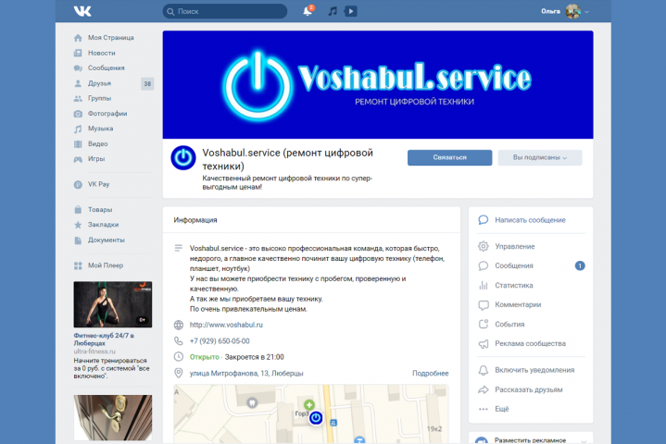This screenshot has height=444, width=666.
Task: Open Фитнес-клуб 24/7 в Люберцах ad link
Action: pos(104,339)
